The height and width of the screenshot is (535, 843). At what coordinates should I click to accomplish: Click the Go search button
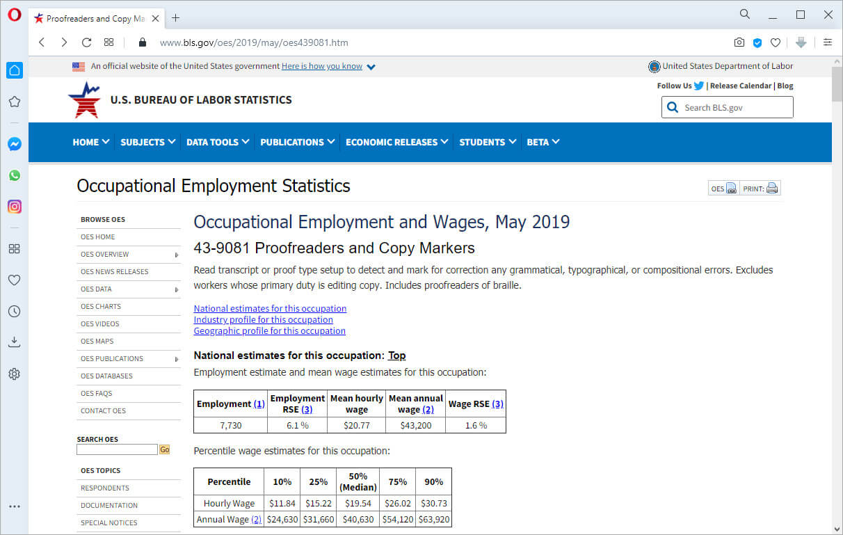pos(165,450)
